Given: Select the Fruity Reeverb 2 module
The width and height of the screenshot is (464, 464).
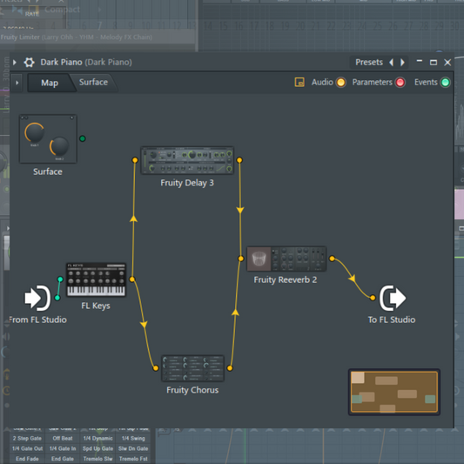Looking at the screenshot, I should click(286, 259).
